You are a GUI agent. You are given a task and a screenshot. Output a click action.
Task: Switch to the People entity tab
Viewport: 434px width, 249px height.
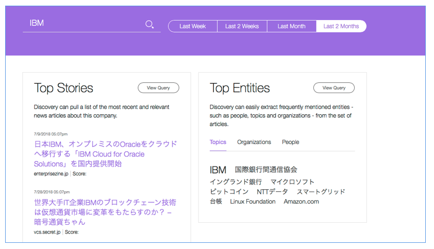[x=290, y=142]
